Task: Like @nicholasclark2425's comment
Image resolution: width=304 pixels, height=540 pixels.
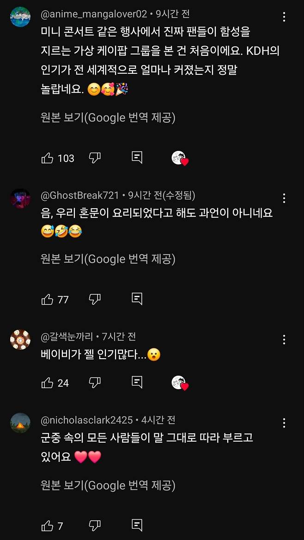Action: [48, 525]
